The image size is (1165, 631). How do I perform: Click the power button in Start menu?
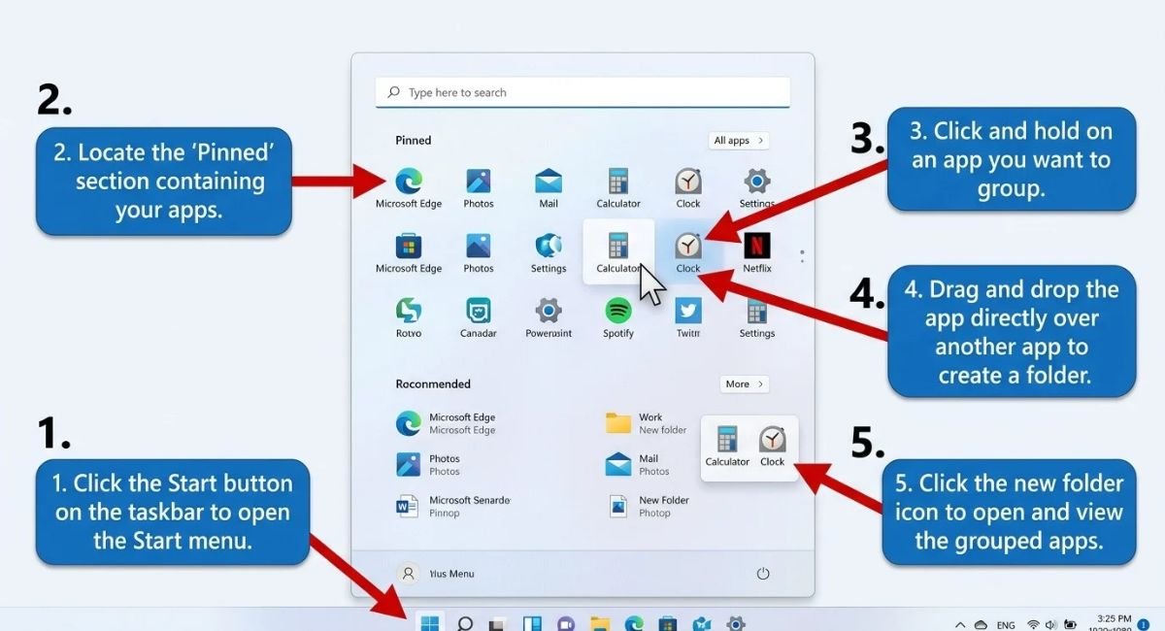tap(763, 574)
